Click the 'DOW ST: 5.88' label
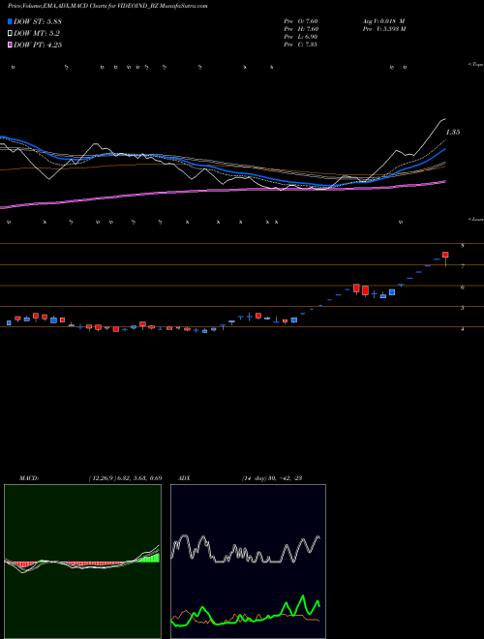 (38, 21)
